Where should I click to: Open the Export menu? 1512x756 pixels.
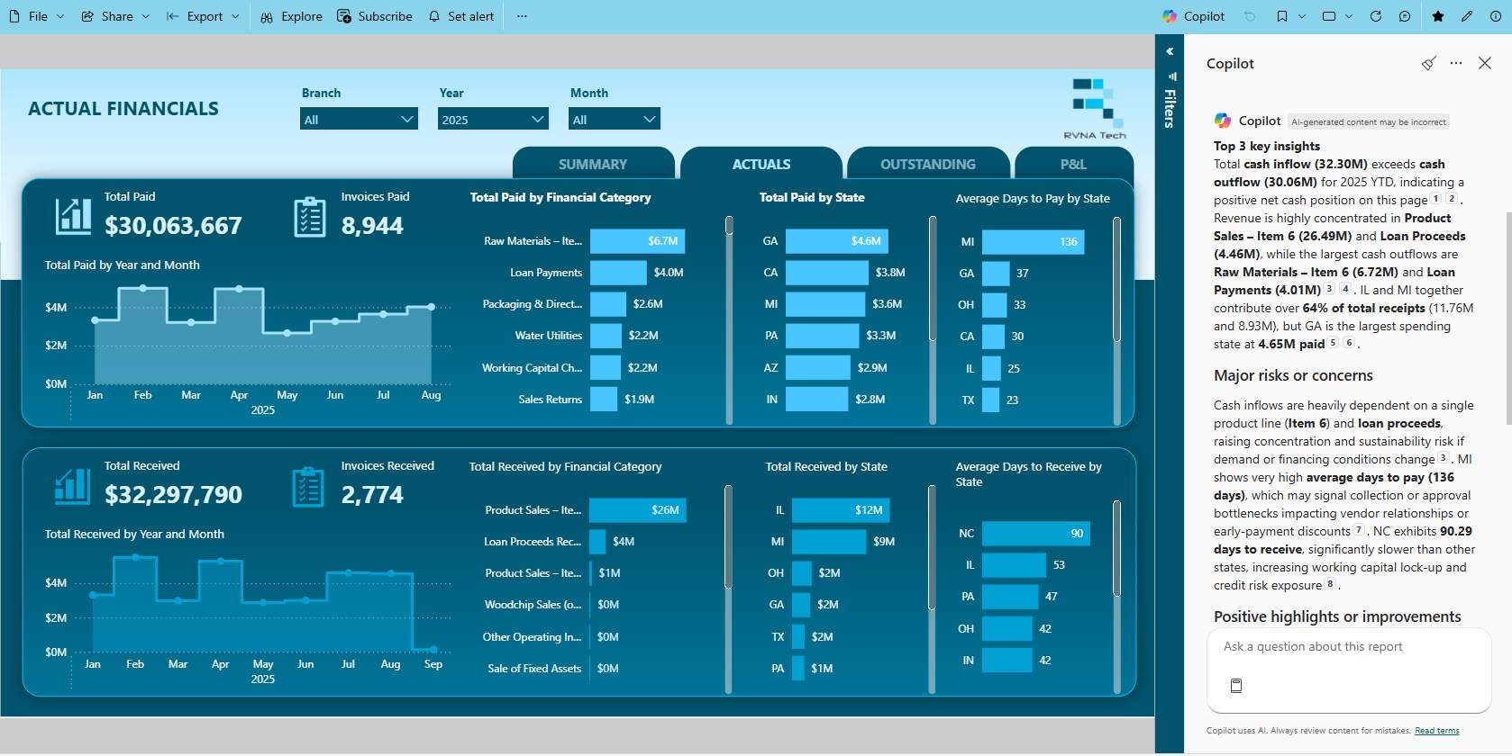(x=203, y=16)
